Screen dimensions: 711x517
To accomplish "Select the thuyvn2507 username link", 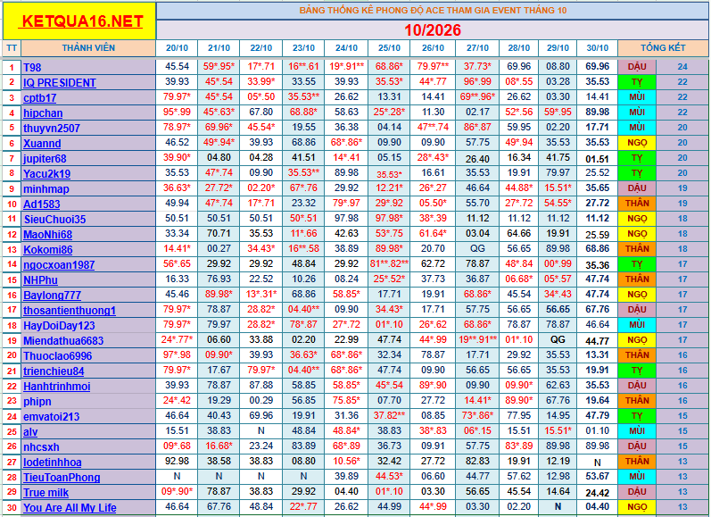I will click(x=52, y=129).
